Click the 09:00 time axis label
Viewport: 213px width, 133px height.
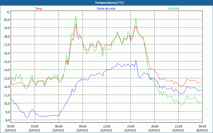(x=83, y=126)
